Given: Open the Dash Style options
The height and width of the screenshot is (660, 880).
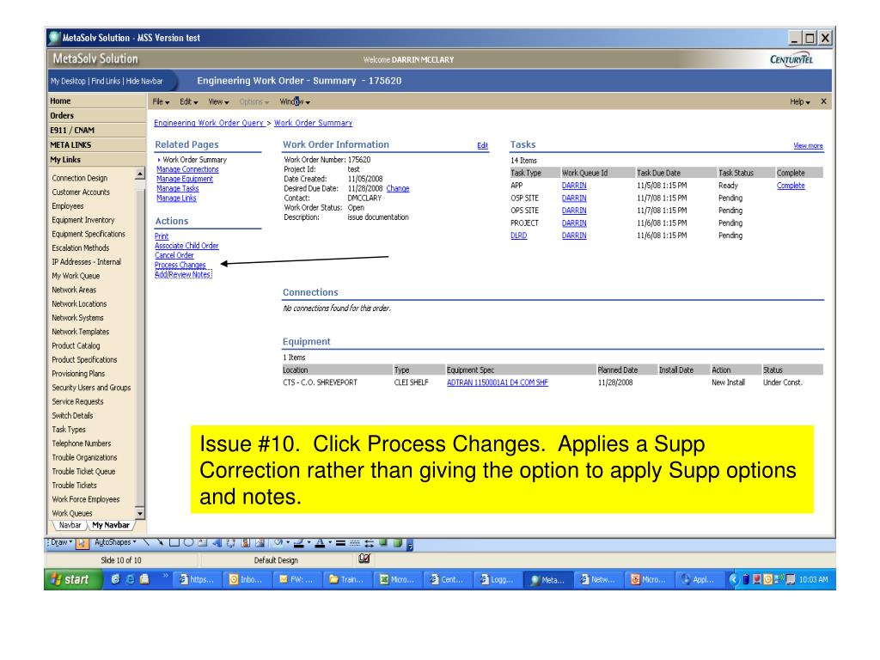Looking at the screenshot, I should (354, 543).
